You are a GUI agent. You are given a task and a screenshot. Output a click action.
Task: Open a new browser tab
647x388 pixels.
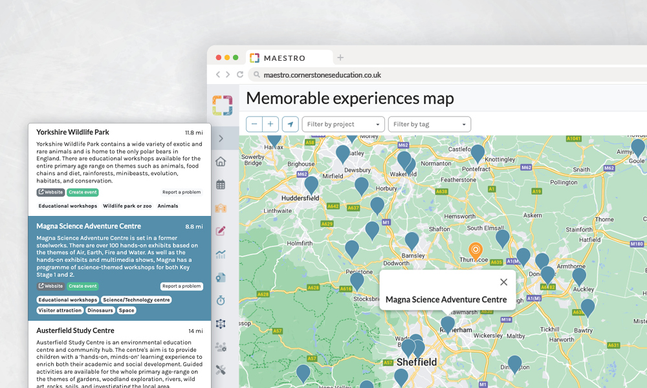click(340, 58)
